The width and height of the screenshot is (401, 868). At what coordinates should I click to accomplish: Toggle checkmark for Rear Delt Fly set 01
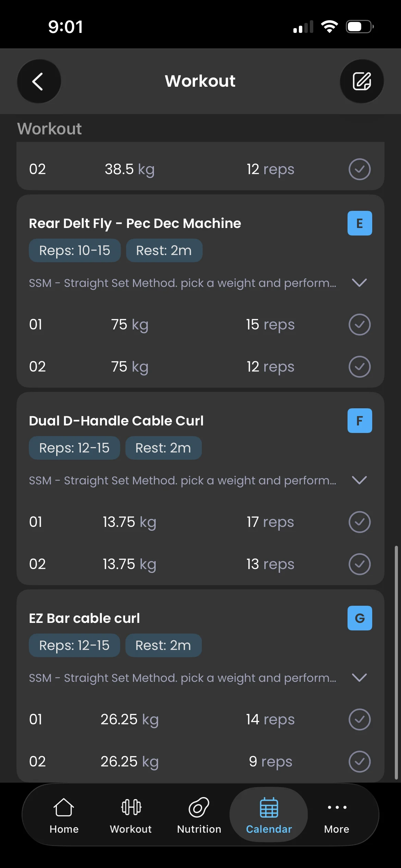[x=360, y=324]
